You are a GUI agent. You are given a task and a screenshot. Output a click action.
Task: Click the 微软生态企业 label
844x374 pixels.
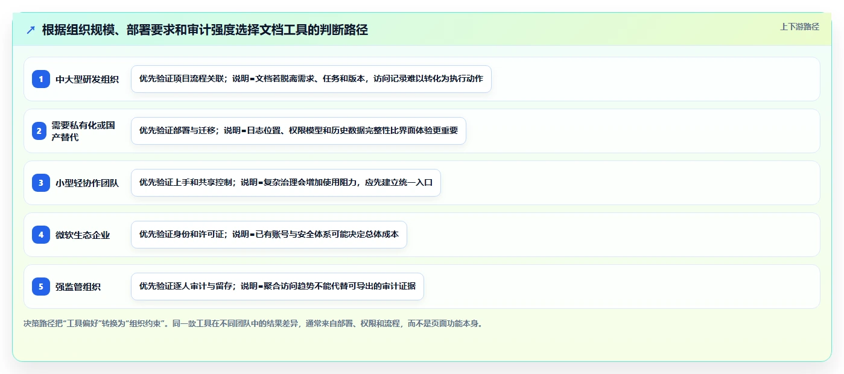pos(83,235)
